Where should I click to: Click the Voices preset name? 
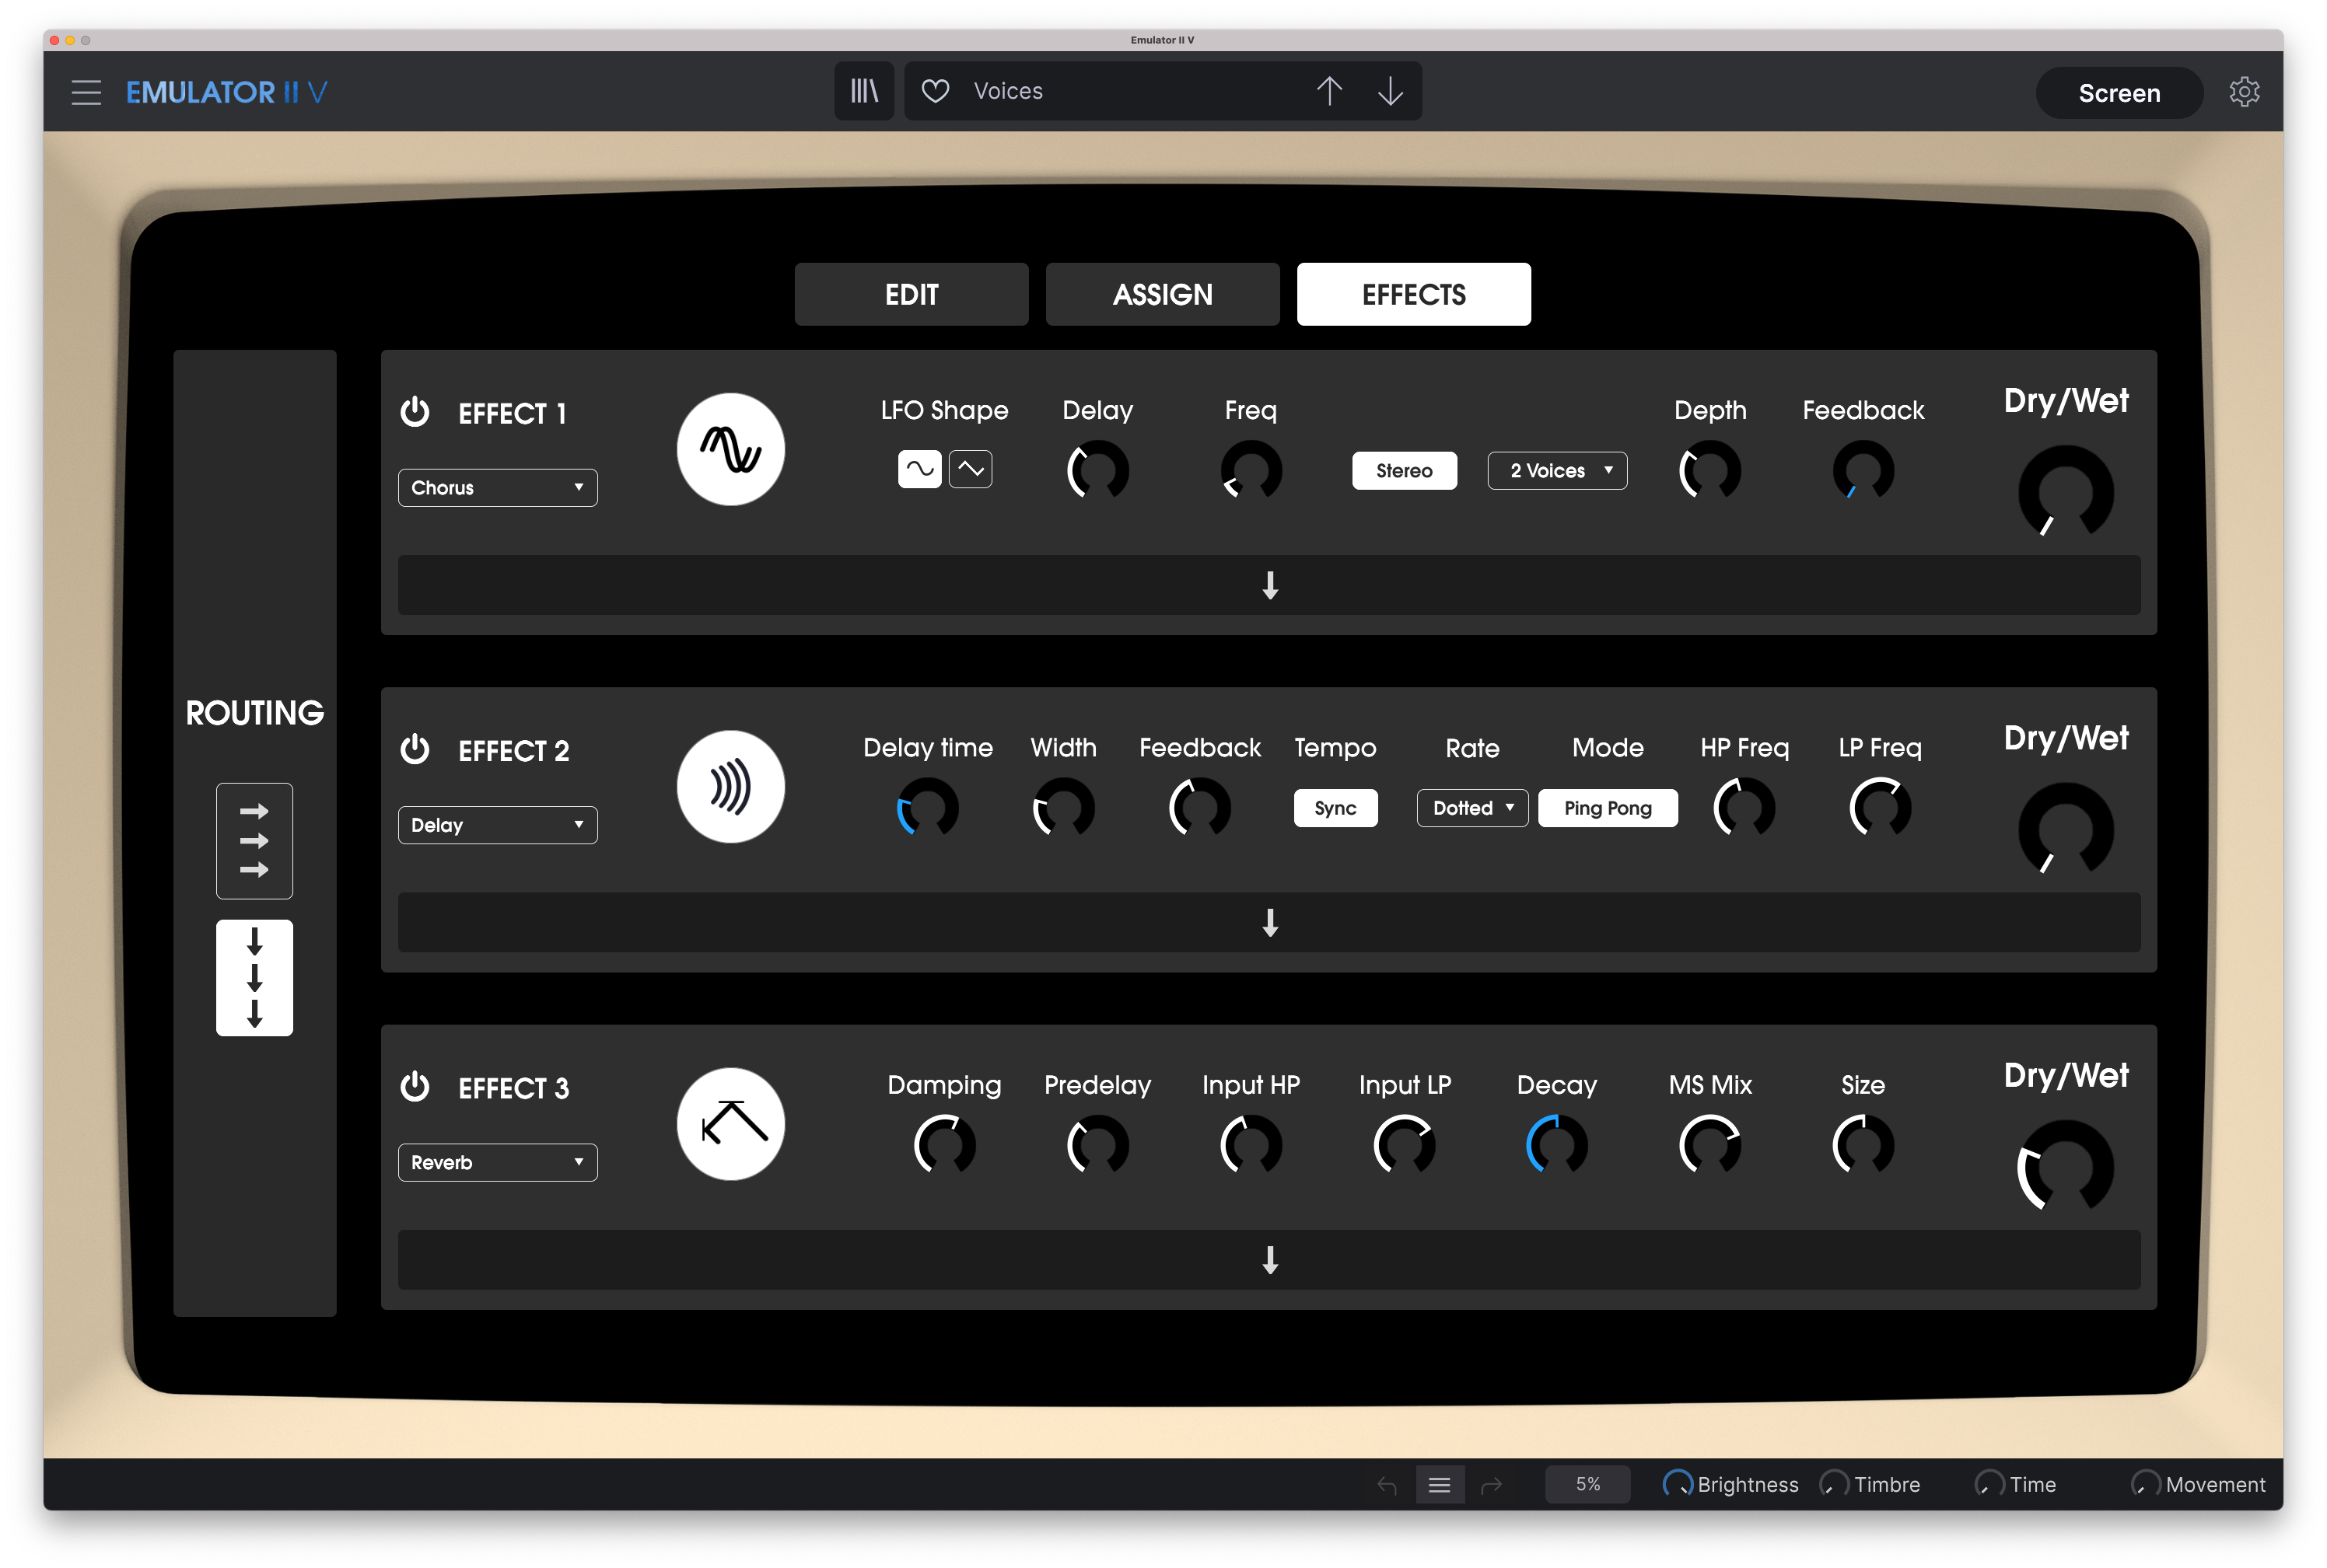point(1009,91)
